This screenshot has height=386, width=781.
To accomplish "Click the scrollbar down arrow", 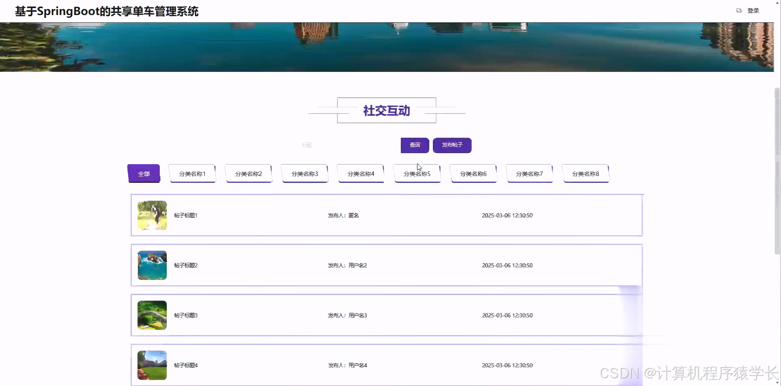I will (x=777, y=382).
